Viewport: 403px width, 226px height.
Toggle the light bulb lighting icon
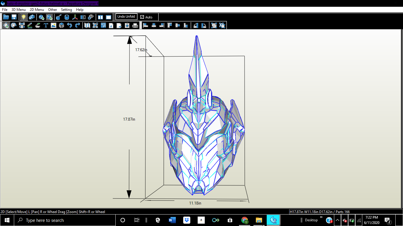24,17
